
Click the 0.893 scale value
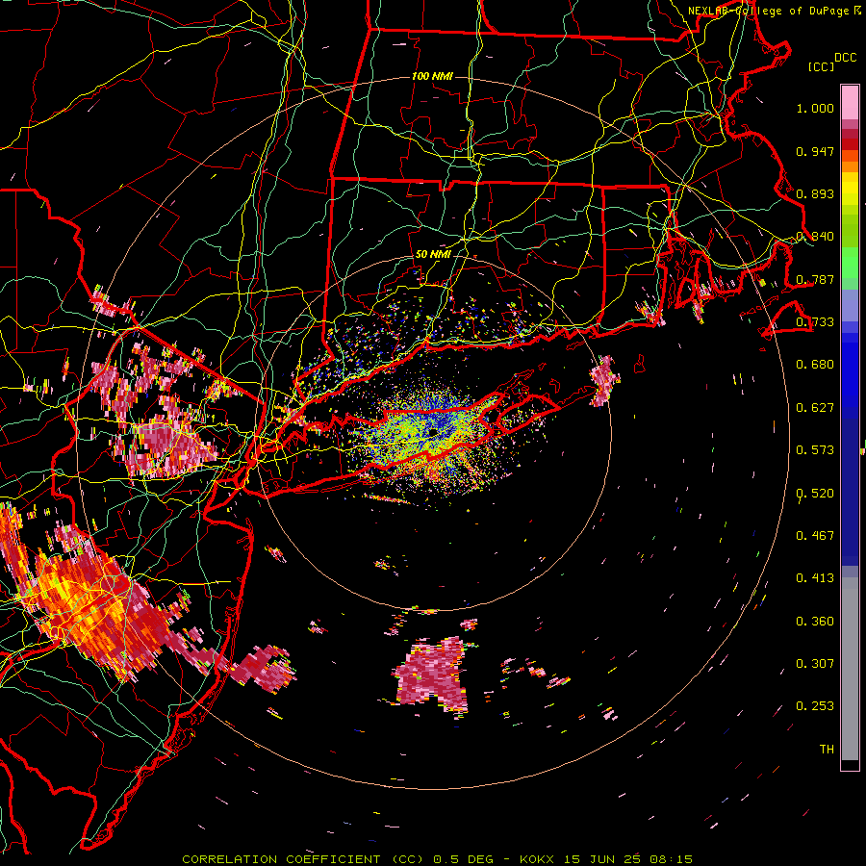click(x=815, y=193)
